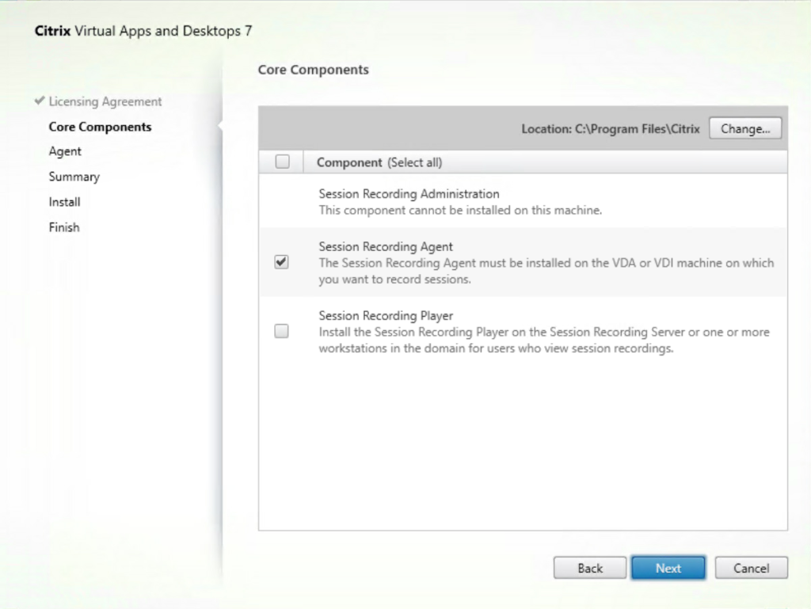This screenshot has height=609, width=811.
Task: Click the Core Components page heading
Action: click(313, 70)
